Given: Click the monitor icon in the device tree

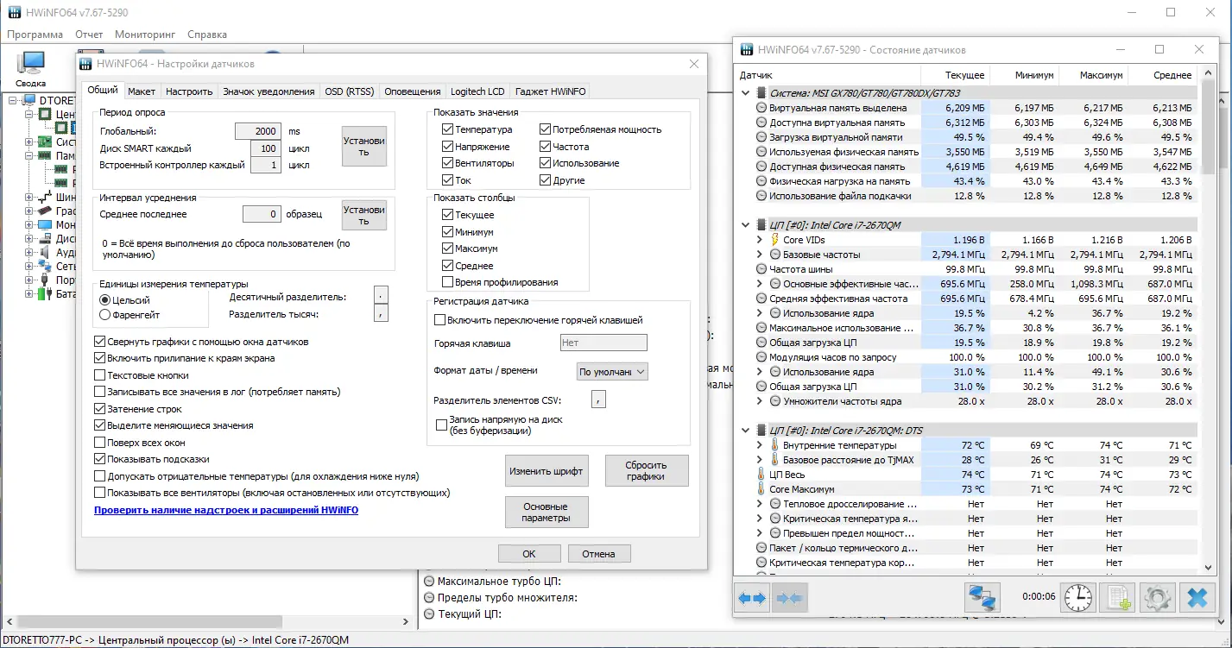Looking at the screenshot, I should click(43, 224).
